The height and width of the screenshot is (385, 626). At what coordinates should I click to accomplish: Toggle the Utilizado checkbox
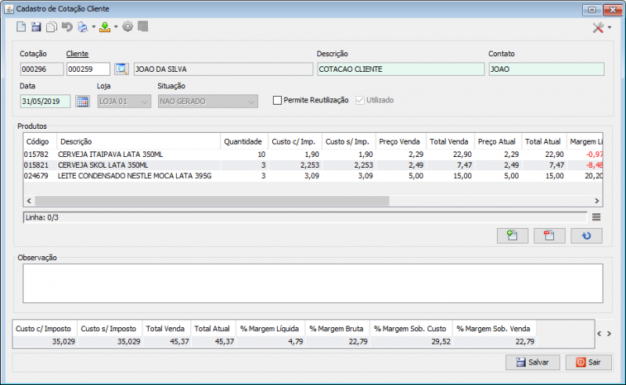click(x=360, y=101)
